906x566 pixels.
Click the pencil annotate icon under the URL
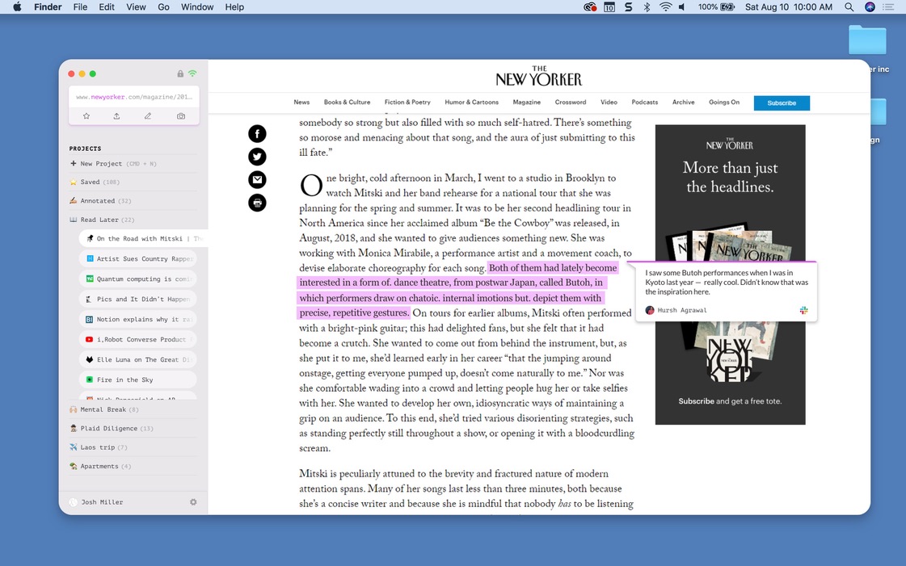pyautogui.click(x=148, y=116)
